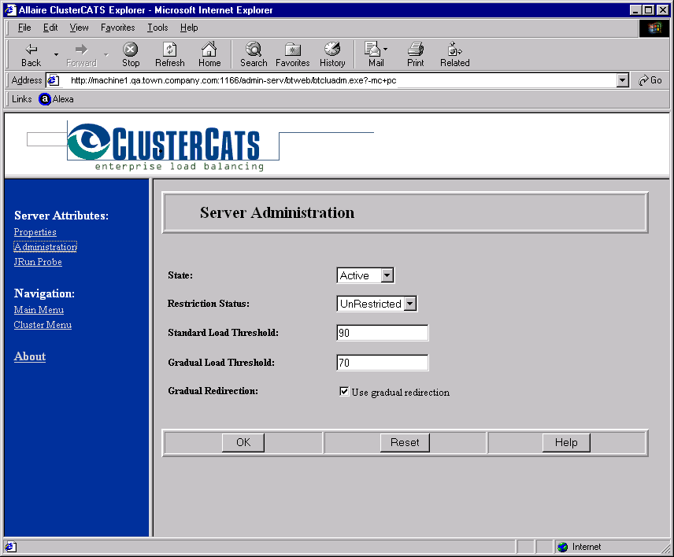Go to the Cluster Menu link

pyautogui.click(x=43, y=325)
